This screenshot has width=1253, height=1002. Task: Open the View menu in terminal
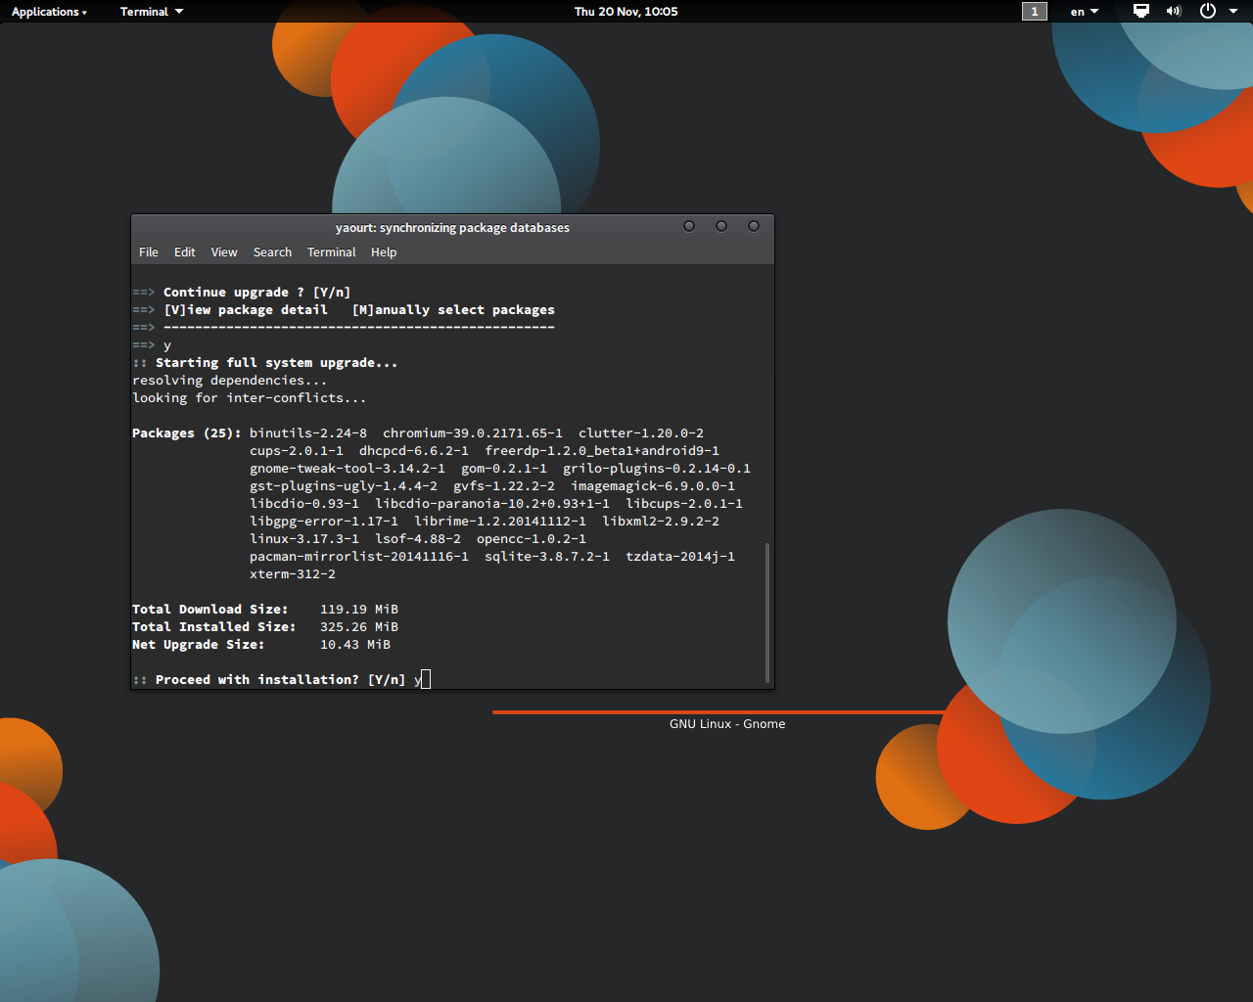click(224, 252)
